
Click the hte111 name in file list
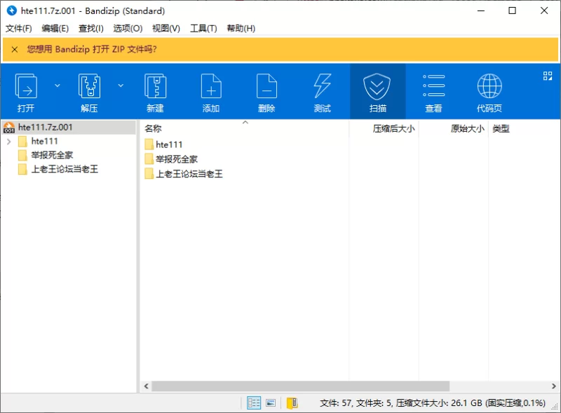[x=169, y=144]
